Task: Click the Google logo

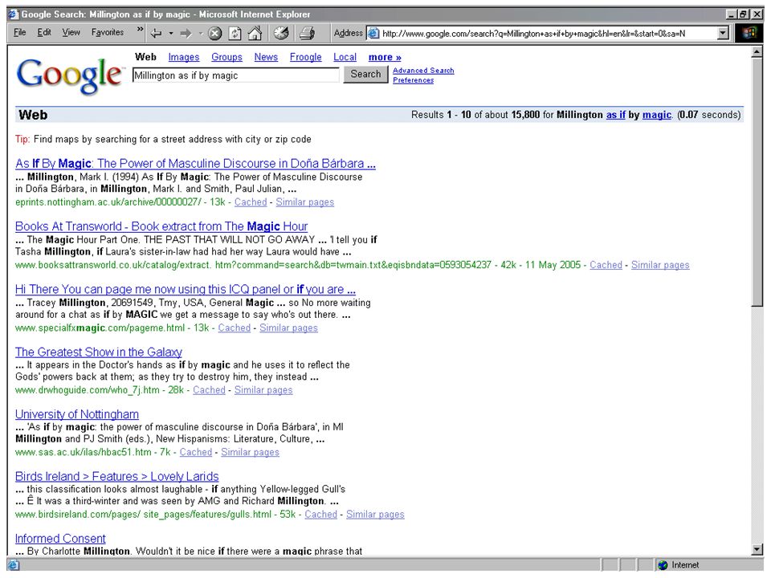Action: (x=70, y=75)
